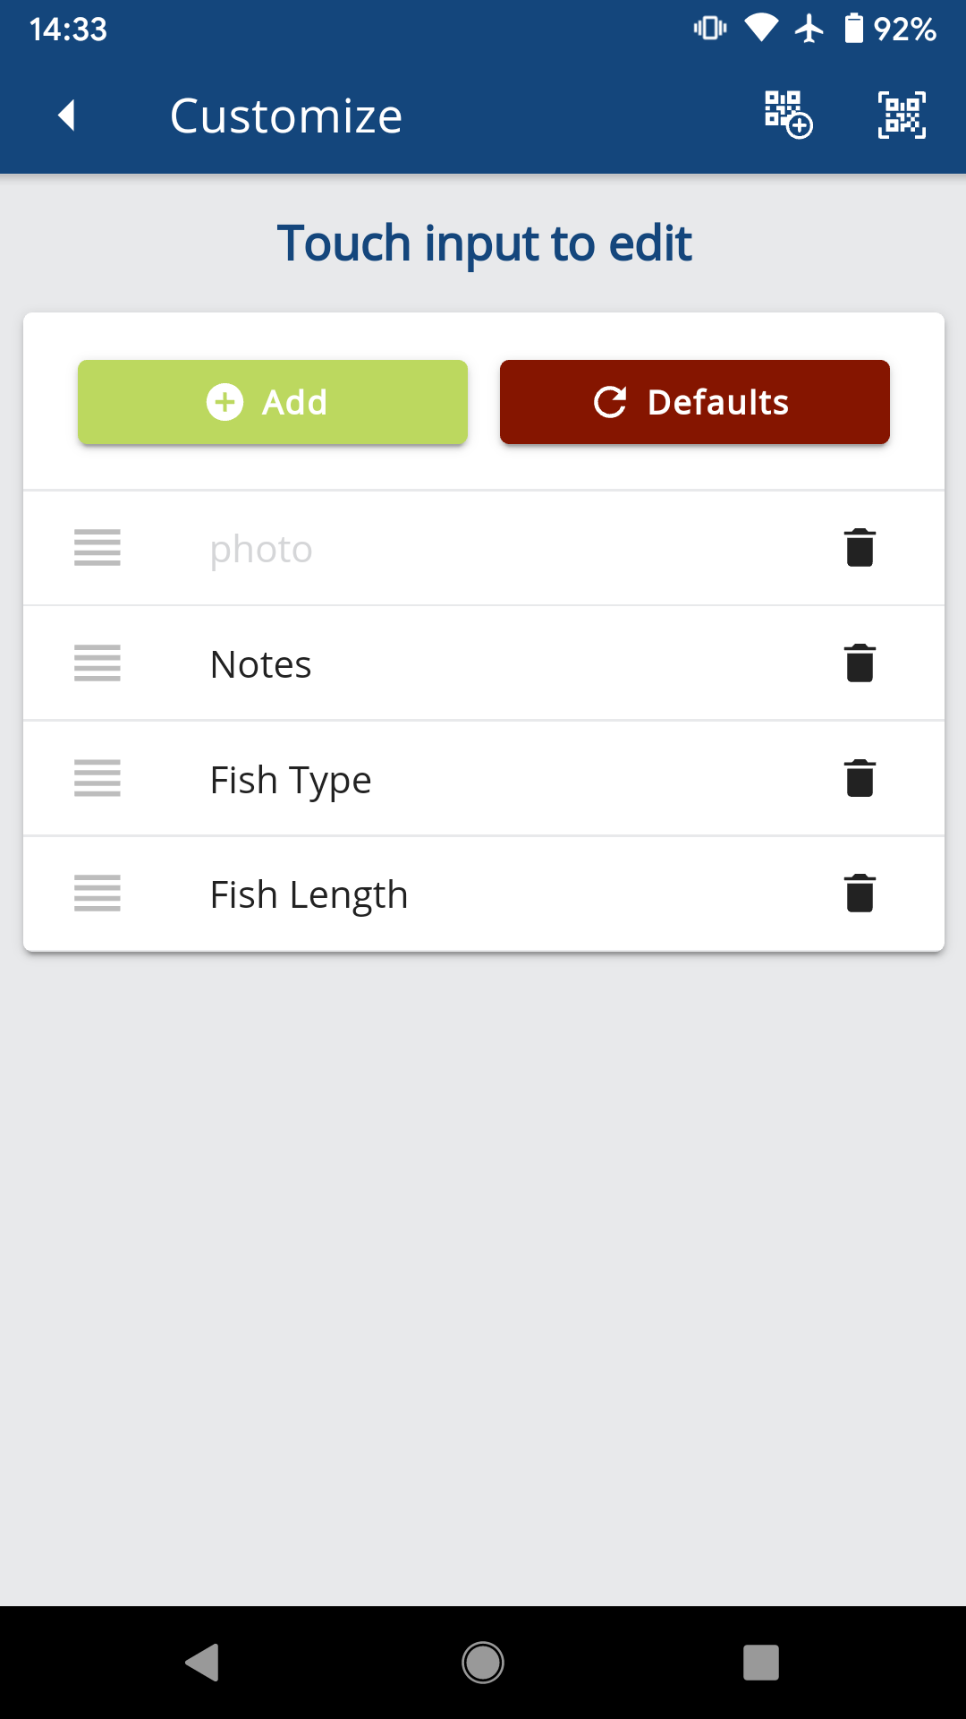Viewport: 966px width, 1719px height.
Task: Grab the Notes row reorder handle
Action: click(x=97, y=663)
